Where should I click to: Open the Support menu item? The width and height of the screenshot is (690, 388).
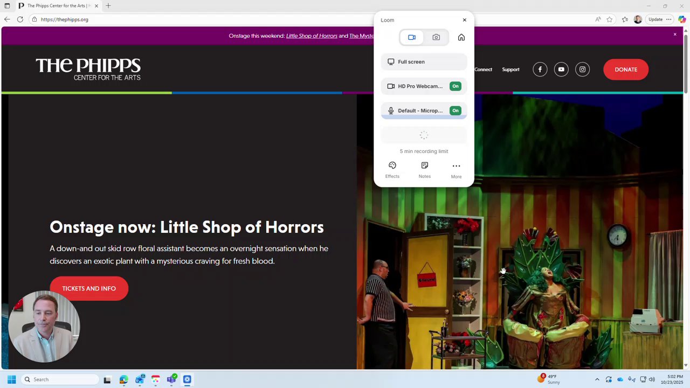[x=510, y=70]
